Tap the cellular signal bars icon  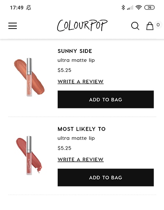[130, 8]
